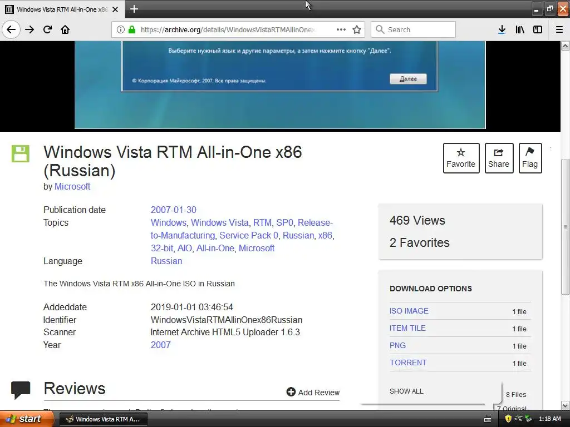Open Firefox hamburger menu
This screenshot has width=570, height=427.
point(559,29)
